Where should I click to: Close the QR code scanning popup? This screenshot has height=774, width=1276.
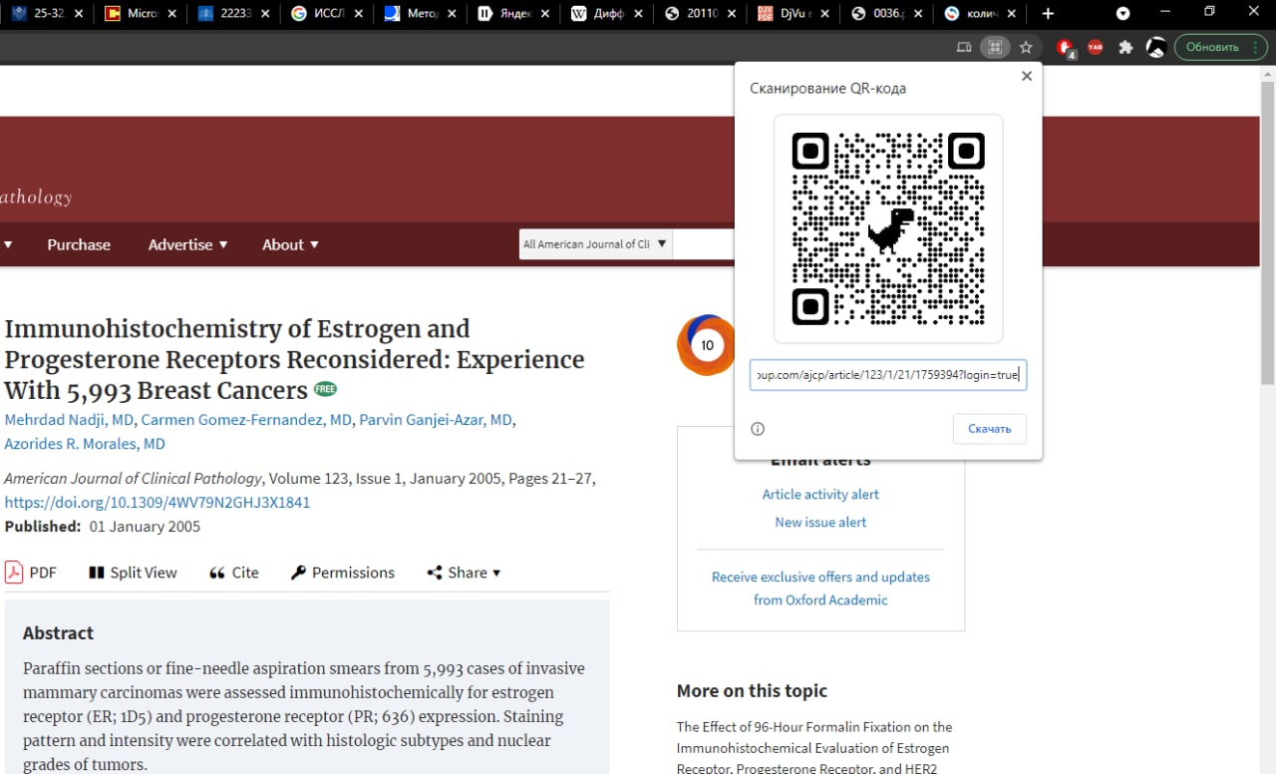coord(1027,76)
